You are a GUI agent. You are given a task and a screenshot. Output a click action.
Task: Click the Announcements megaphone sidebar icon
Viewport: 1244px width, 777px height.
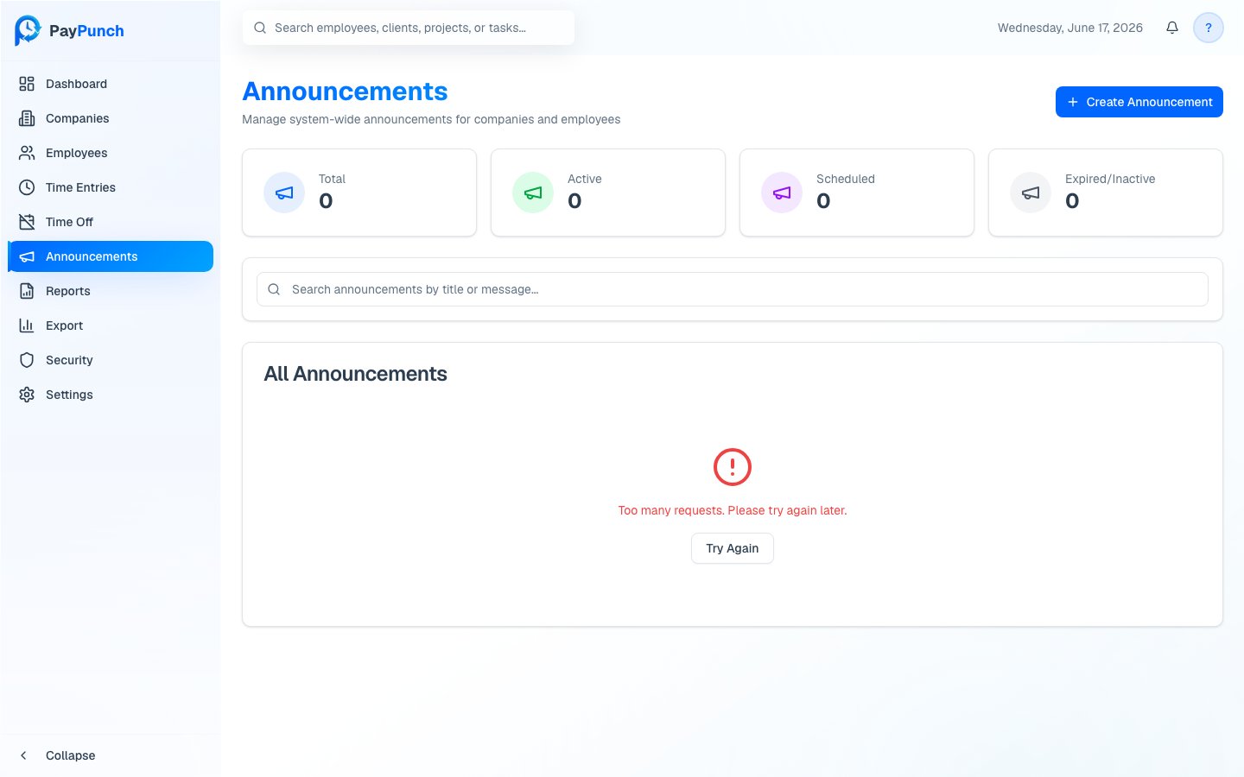27,256
